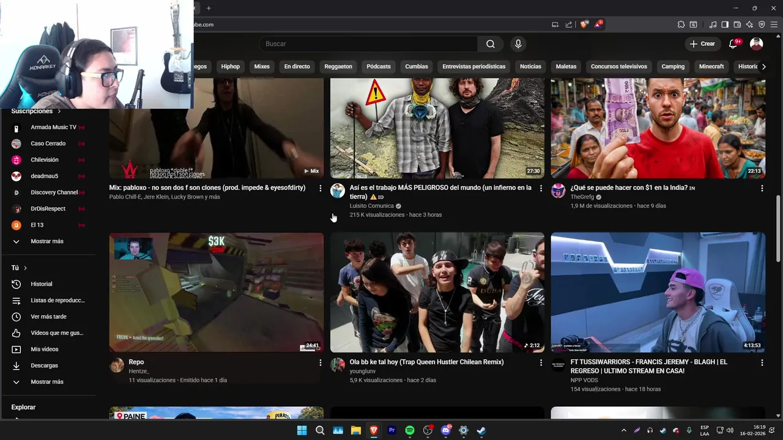783x440 pixels.
Task: Open the Tú section chevron
Action: coord(25,268)
